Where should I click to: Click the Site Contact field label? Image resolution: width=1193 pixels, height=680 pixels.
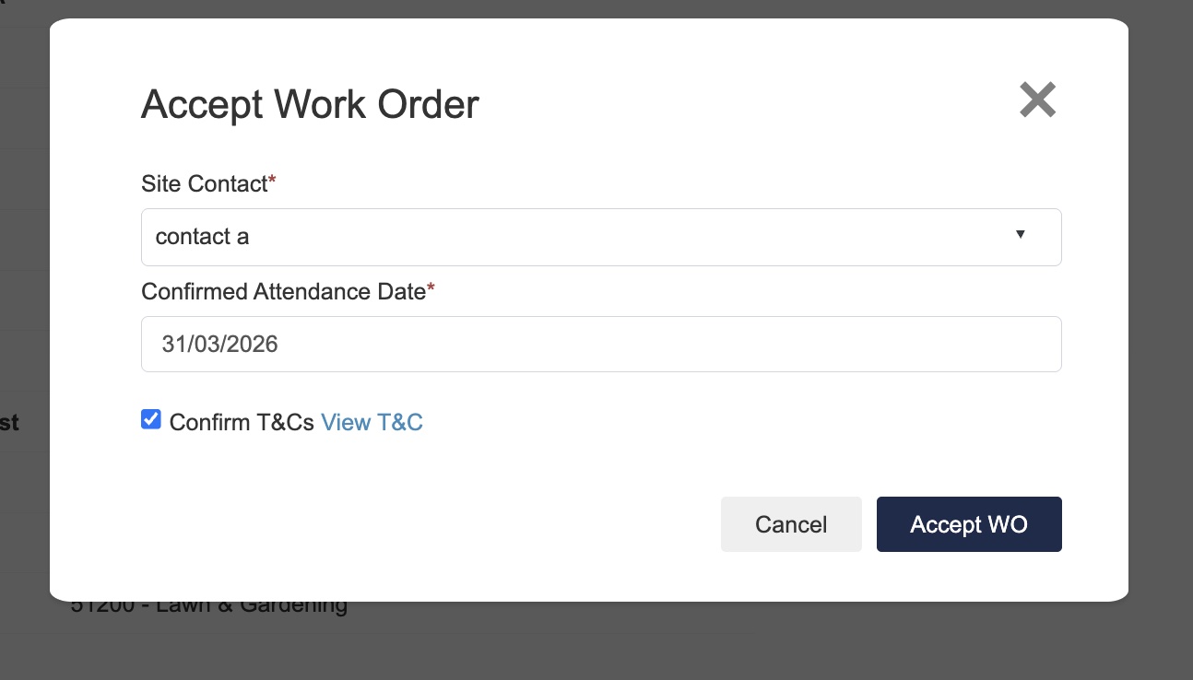click(204, 183)
